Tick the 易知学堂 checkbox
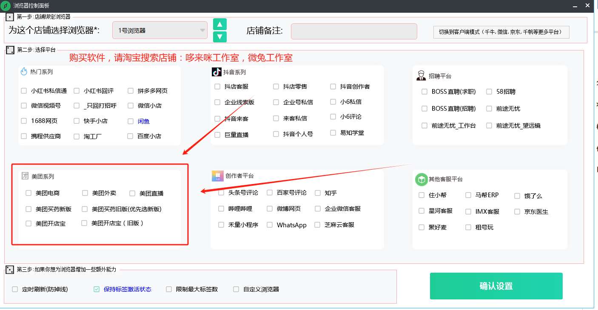This screenshot has width=598, height=310. coord(333,133)
